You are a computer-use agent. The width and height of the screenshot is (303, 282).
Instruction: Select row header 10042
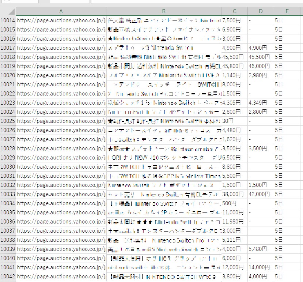8,277
